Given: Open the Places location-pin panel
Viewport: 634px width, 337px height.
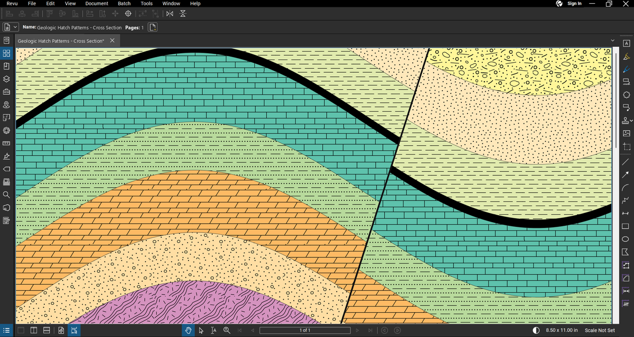Looking at the screenshot, I should tap(6, 104).
